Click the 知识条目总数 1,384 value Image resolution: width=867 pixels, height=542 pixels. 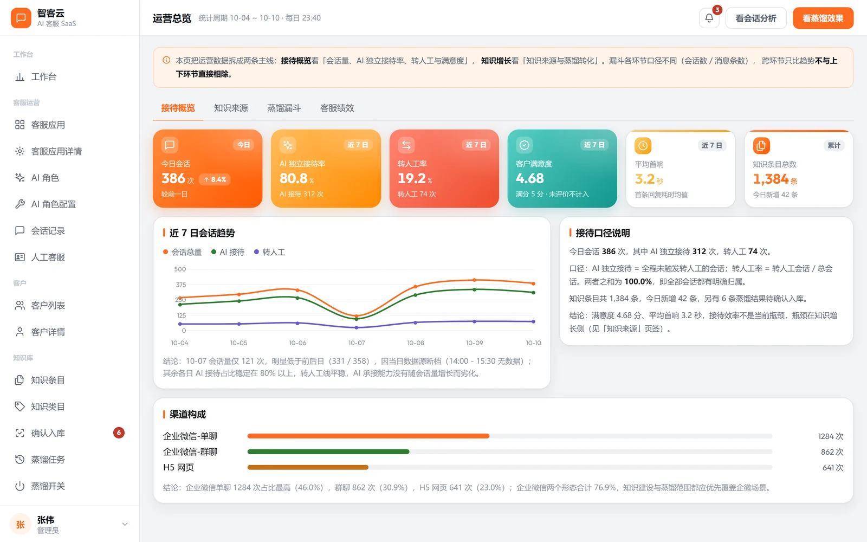(x=771, y=179)
